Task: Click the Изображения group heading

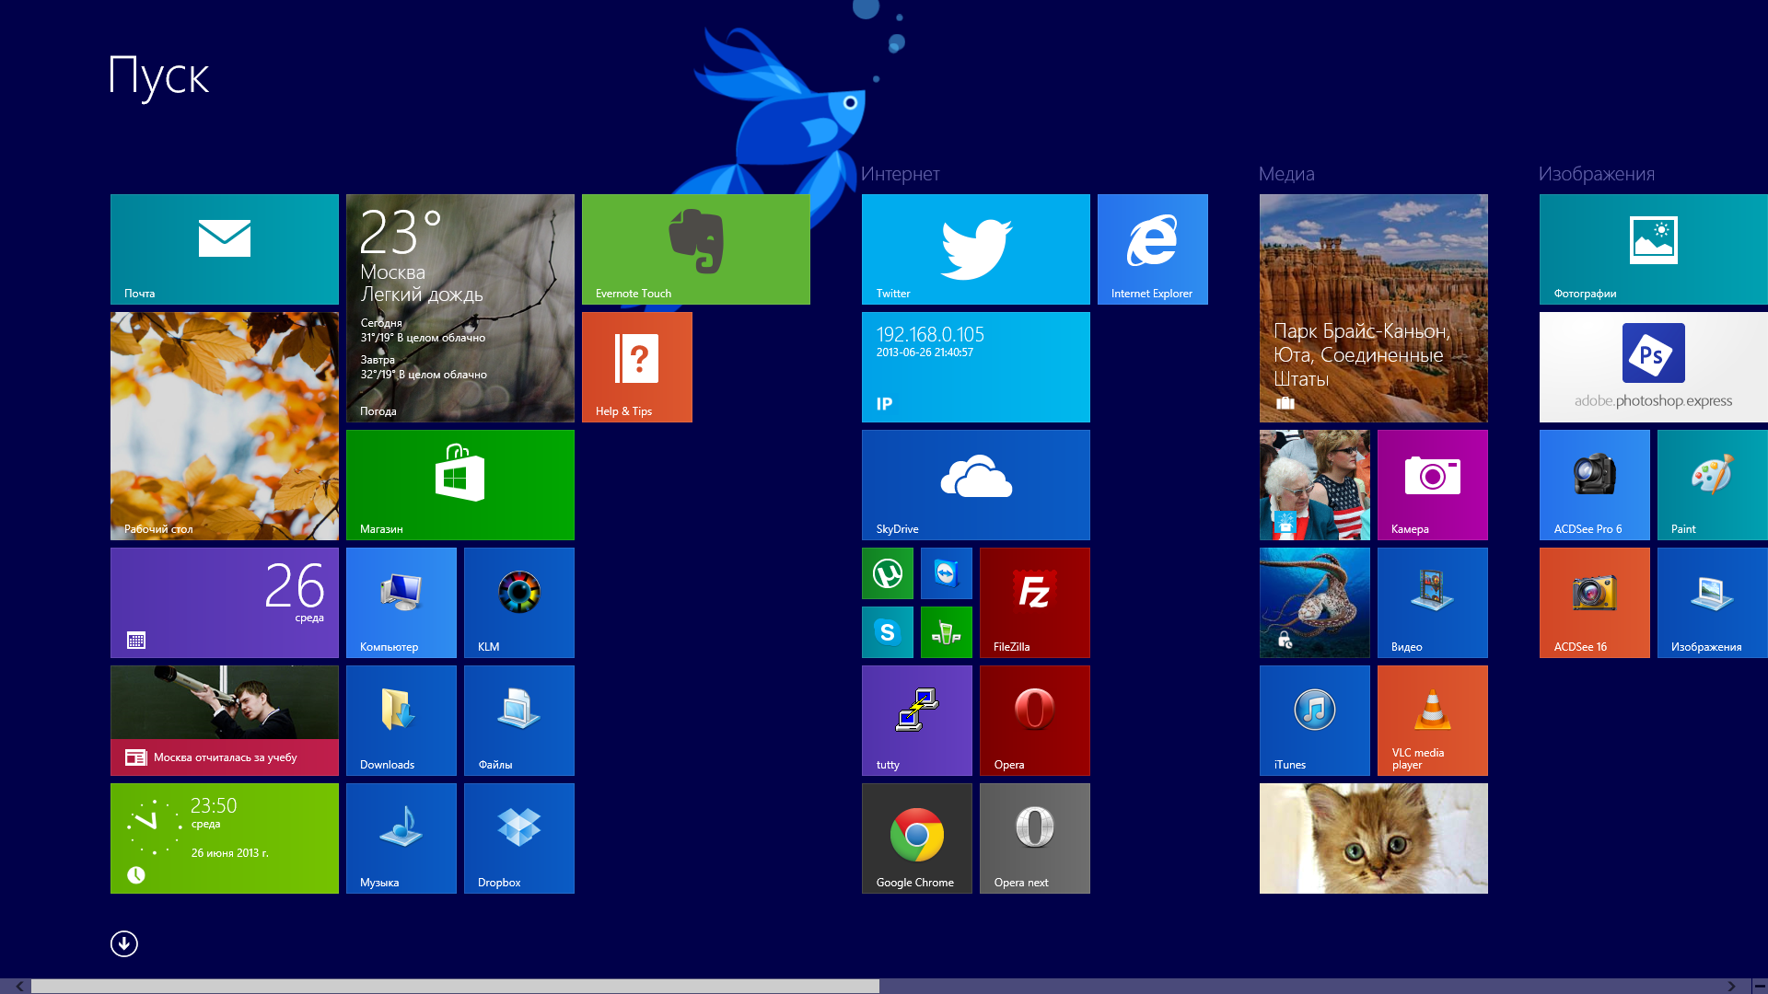Action: (x=1597, y=174)
